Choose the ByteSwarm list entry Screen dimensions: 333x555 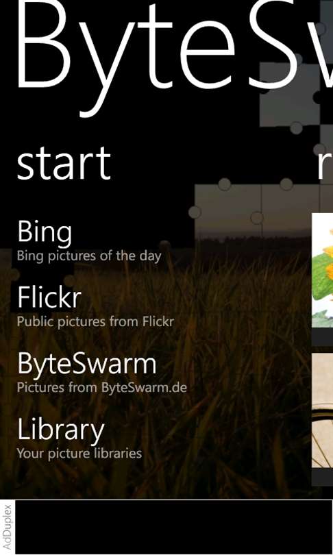click(87, 364)
